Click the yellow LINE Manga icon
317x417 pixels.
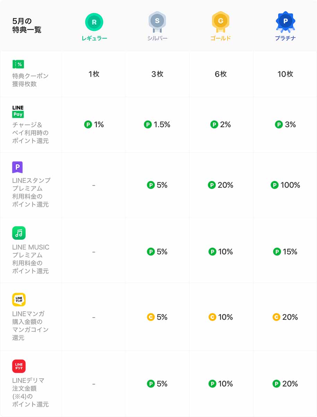[19, 300]
